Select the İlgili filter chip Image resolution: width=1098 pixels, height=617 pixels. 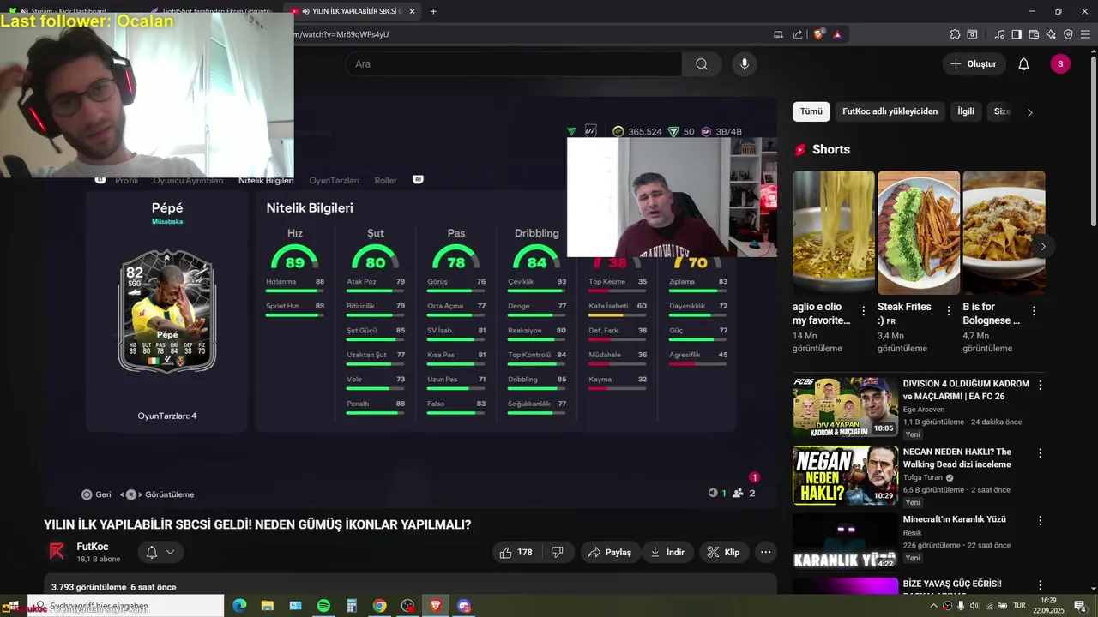(966, 111)
